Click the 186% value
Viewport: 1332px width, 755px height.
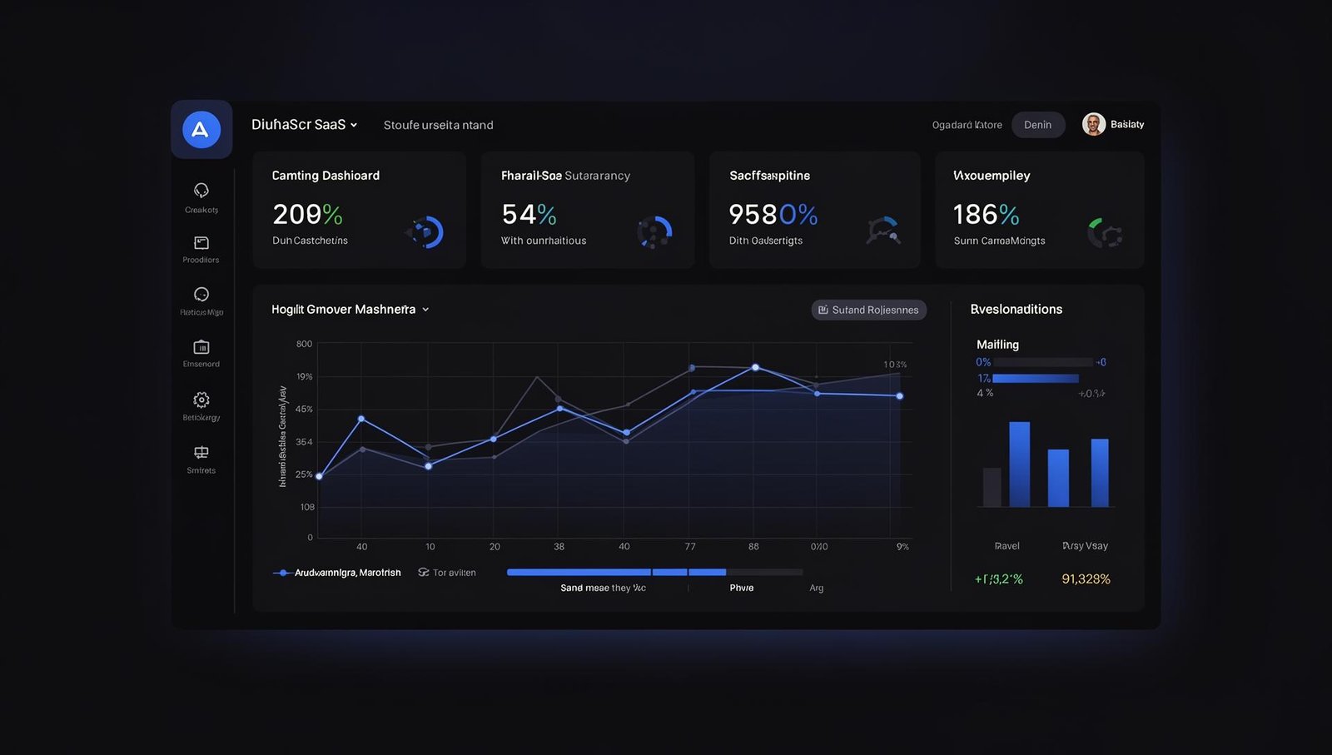pyautogui.click(x=987, y=215)
